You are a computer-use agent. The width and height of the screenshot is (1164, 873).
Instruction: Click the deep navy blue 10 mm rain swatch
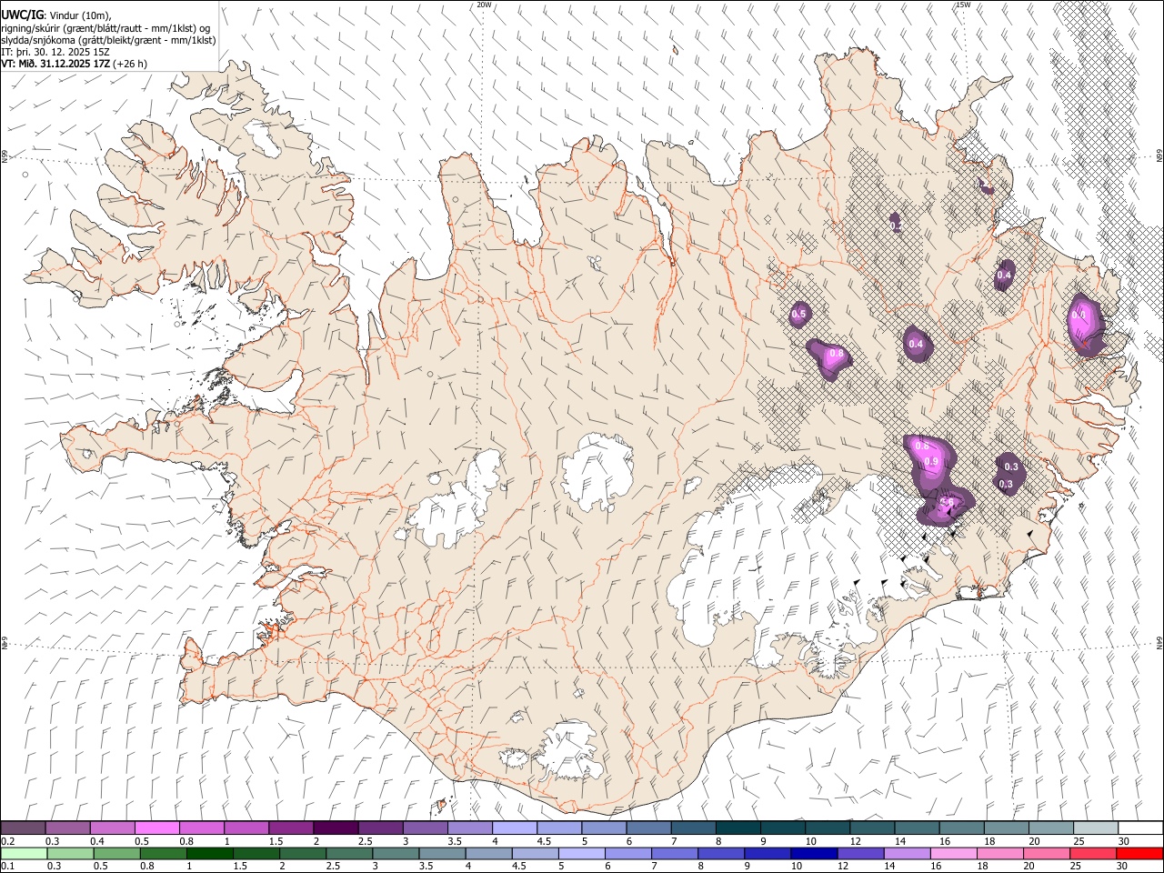(813, 854)
